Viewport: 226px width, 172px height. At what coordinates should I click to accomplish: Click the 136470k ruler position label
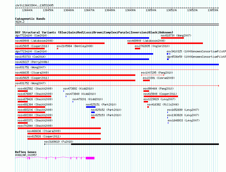(x=89, y=10)
